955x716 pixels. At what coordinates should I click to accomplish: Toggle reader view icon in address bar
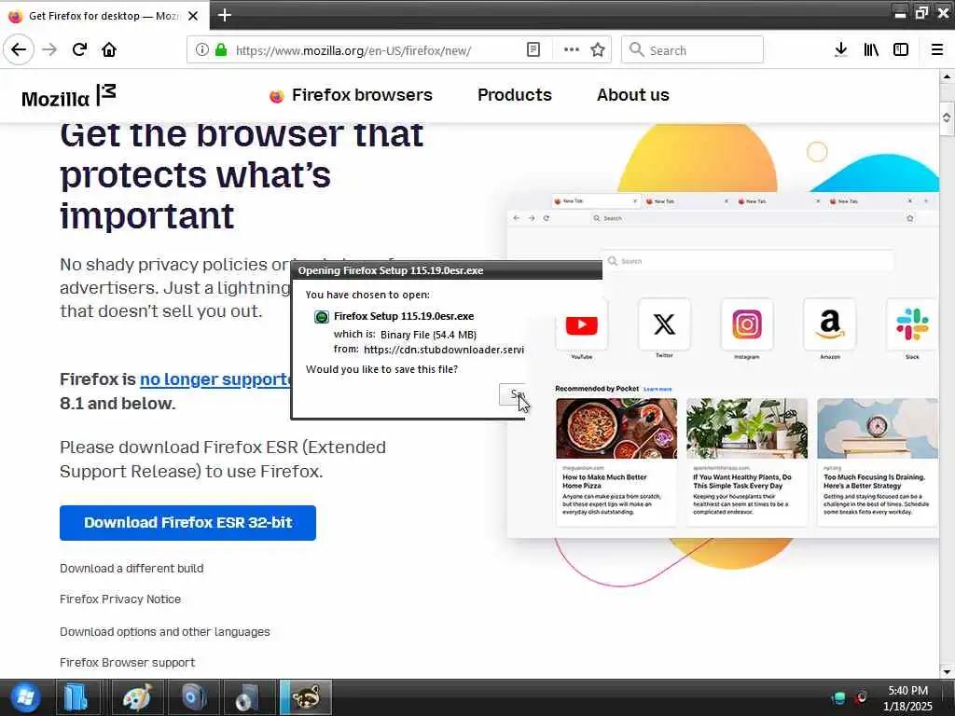coord(533,50)
